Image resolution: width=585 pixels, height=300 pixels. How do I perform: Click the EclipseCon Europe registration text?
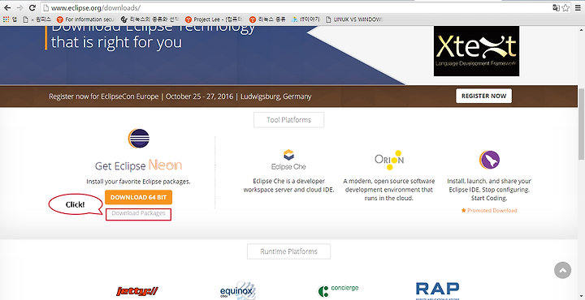pyautogui.click(x=180, y=96)
